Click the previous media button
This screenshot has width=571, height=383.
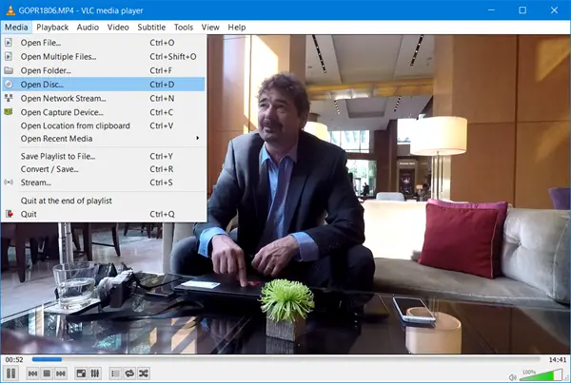click(32, 373)
